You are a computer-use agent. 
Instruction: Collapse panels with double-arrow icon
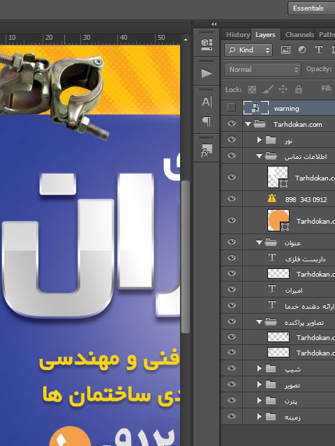point(214,24)
